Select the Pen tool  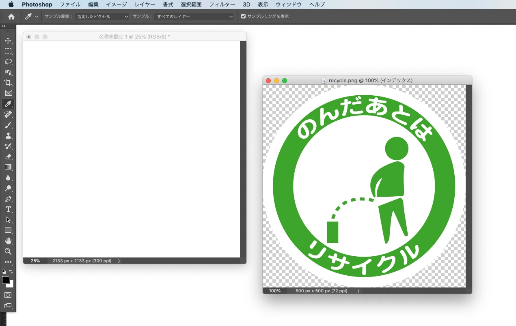(8, 199)
